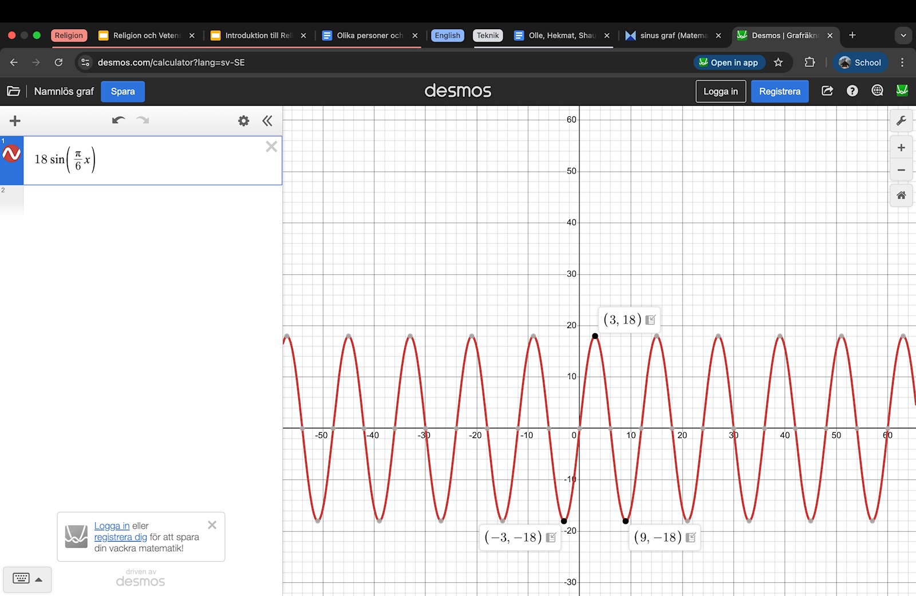Screen dimensions: 916x596
Task: Click the Logga in link in popup
Action: click(x=112, y=526)
